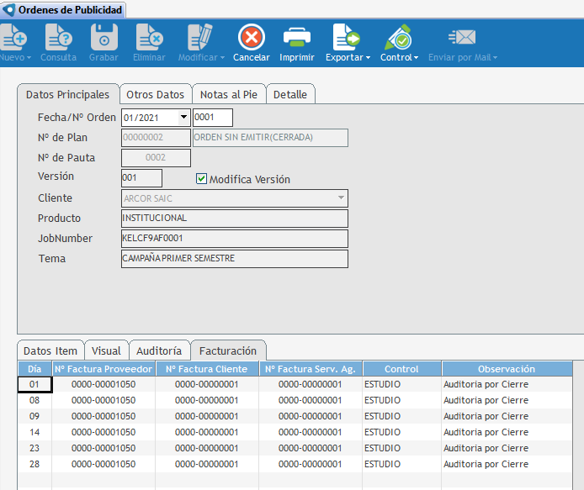The height and width of the screenshot is (490, 584).
Task: Go to the Visual tab
Action: pyautogui.click(x=106, y=350)
